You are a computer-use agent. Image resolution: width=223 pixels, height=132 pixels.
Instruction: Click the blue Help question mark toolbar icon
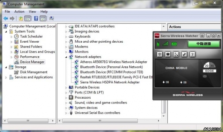pos(36,18)
